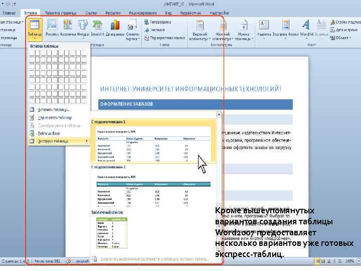Select the Табличный список table thumbnail

click(112, 233)
